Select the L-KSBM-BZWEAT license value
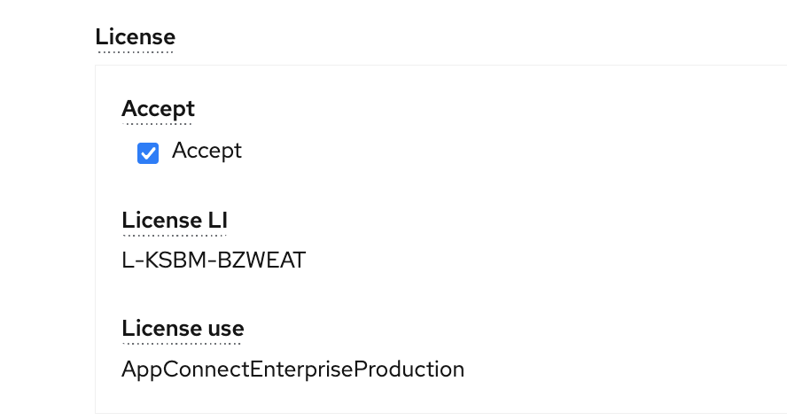Image resolution: width=787 pixels, height=420 pixels. (214, 261)
